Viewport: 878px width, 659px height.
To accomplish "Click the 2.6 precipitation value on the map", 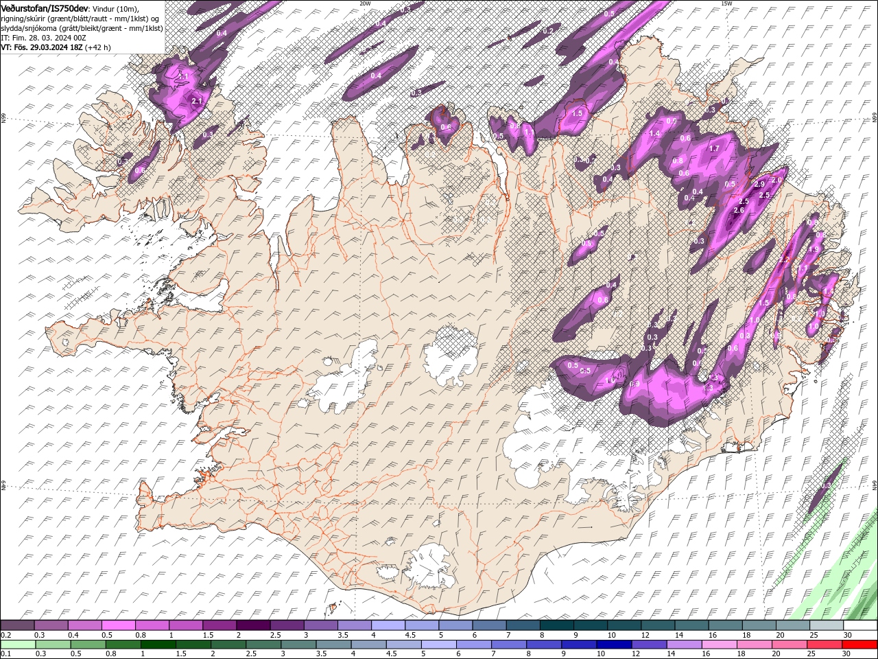I will [x=739, y=210].
